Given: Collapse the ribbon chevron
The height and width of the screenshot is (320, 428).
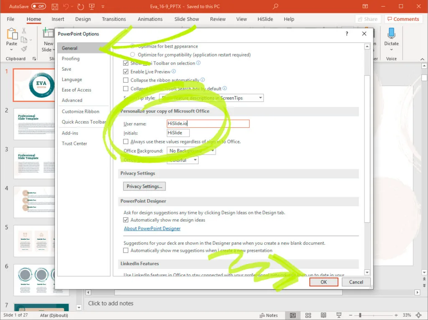Looking at the screenshot, I should pos(422,59).
